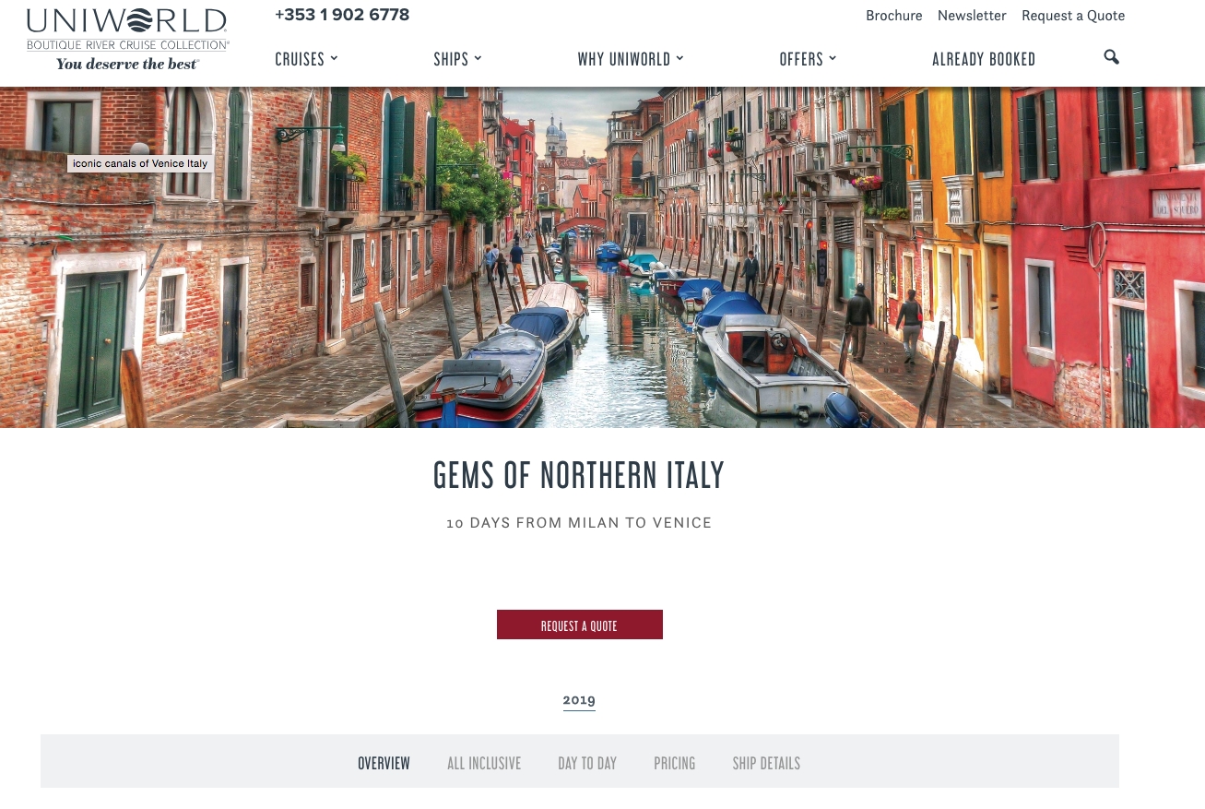Click the red Request a Quote button

tap(579, 625)
